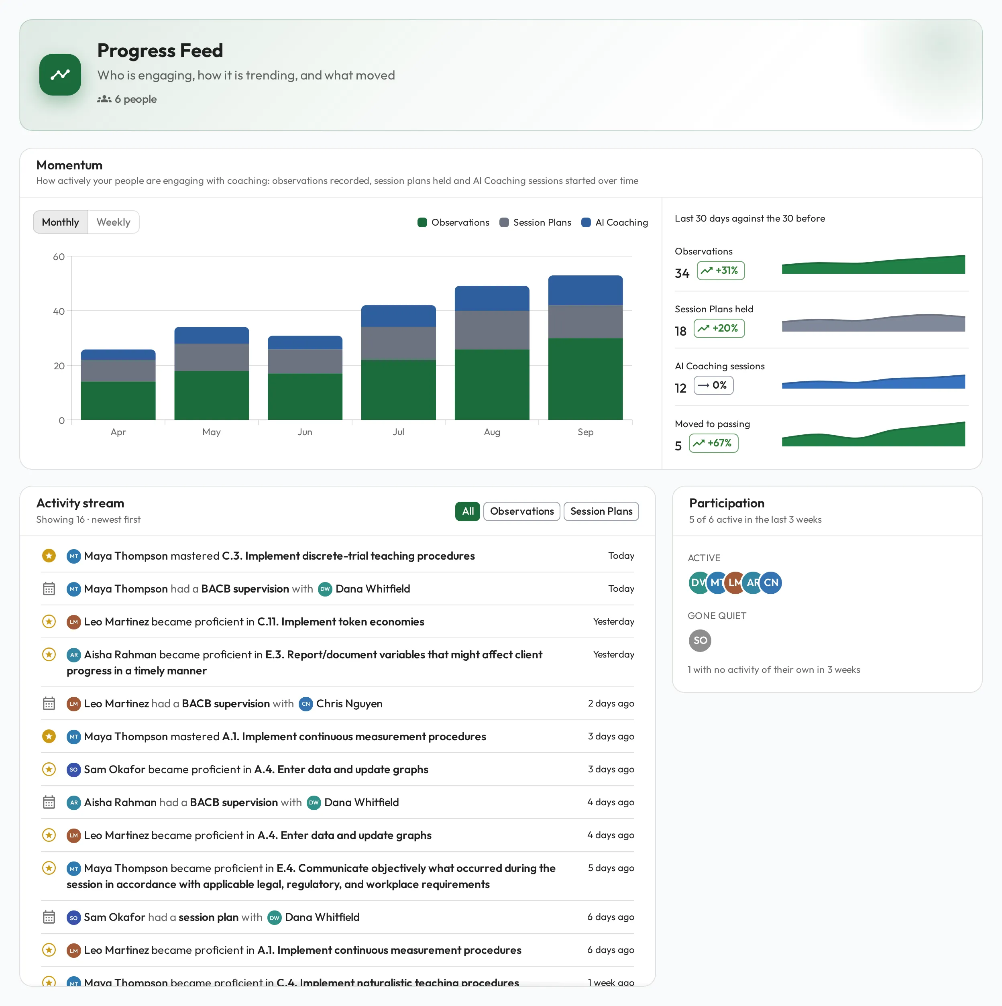The width and height of the screenshot is (1002, 1006).
Task: Click the text 'Showing 16 · newest first'
Action: [x=88, y=519]
